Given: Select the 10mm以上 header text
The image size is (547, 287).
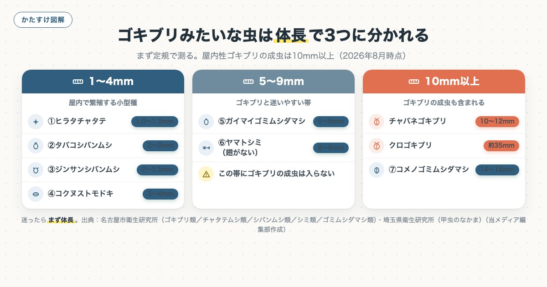Looking at the screenshot, I should tap(452, 82).
